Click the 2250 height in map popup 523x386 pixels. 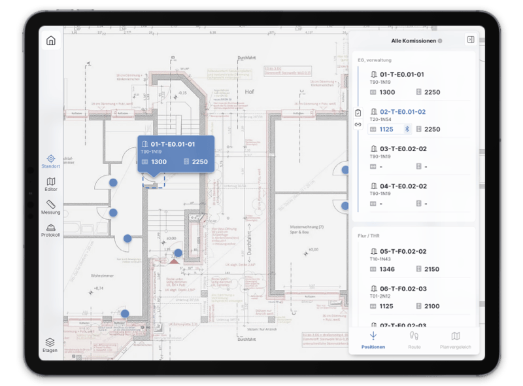pyautogui.click(x=200, y=162)
